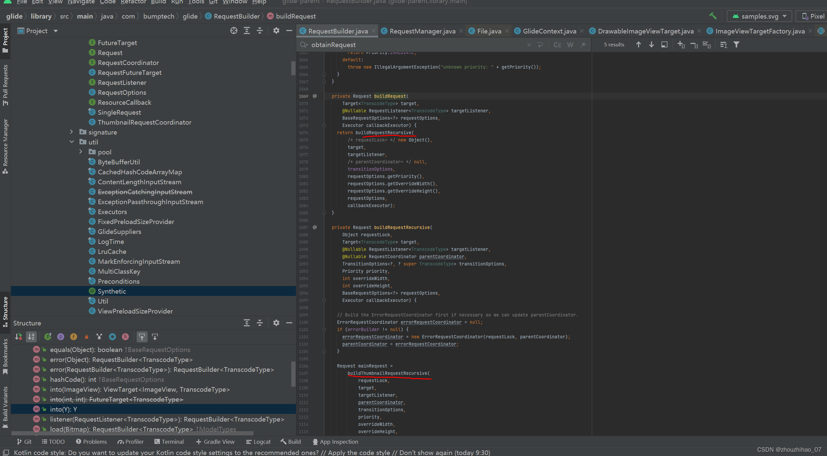Click Open in Find Window icon
827x456 pixels.
click(664, 45)
